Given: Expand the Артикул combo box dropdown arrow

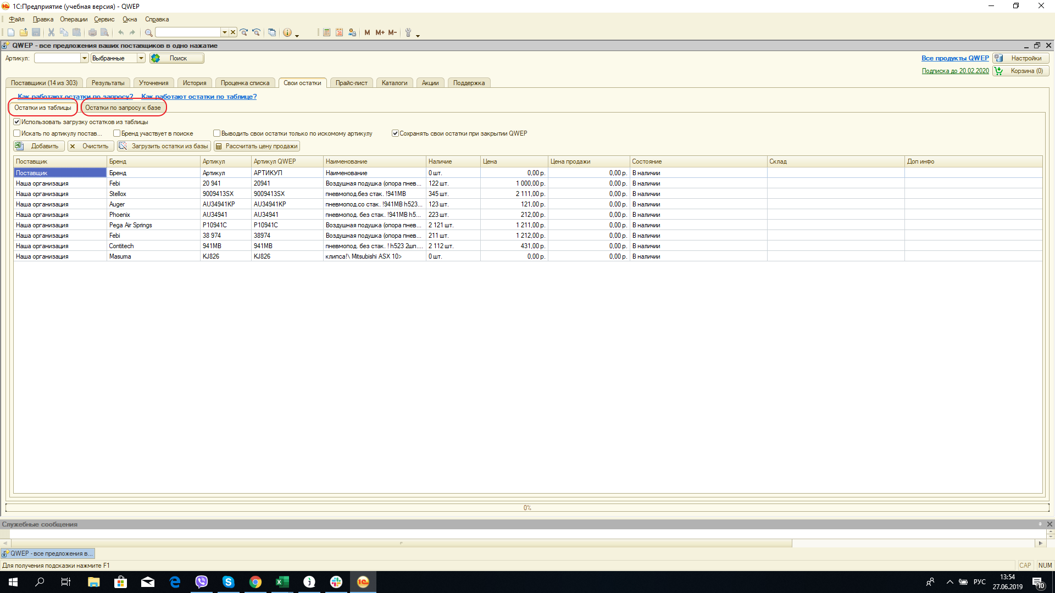Looking at the screenshot, I should [85, 58].
